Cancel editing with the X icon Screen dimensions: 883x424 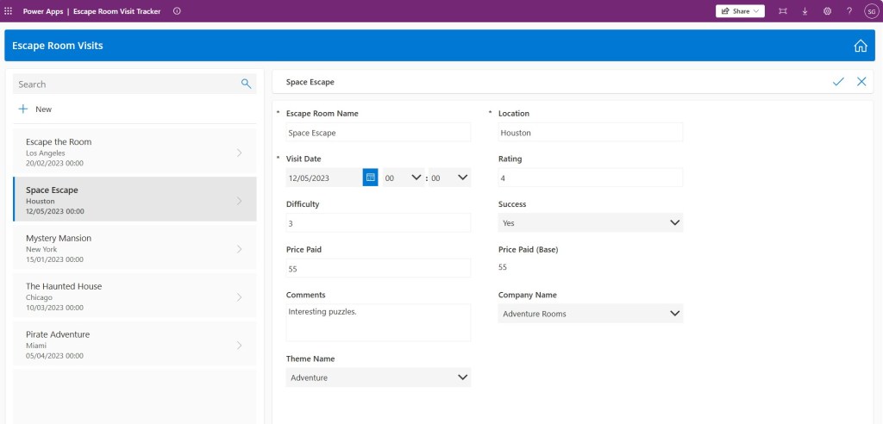[x=861, y=82]
